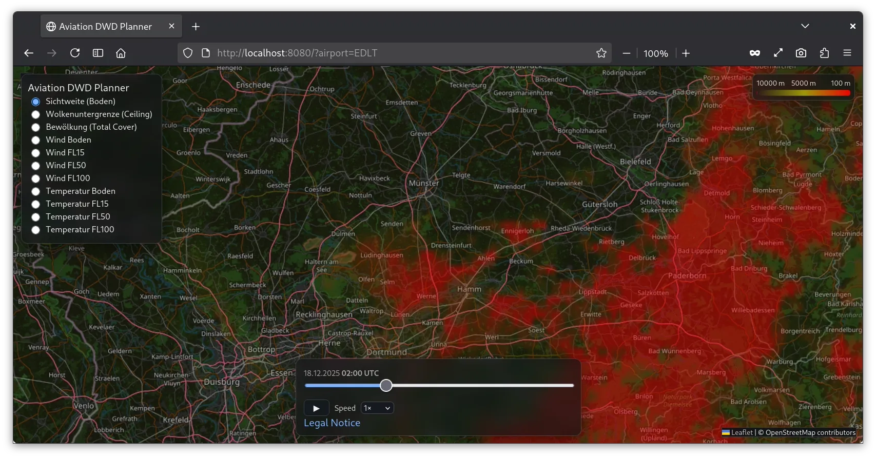876x458 pixels.
Task: Click the forecast time slider handle
Action: click(386, 386)
